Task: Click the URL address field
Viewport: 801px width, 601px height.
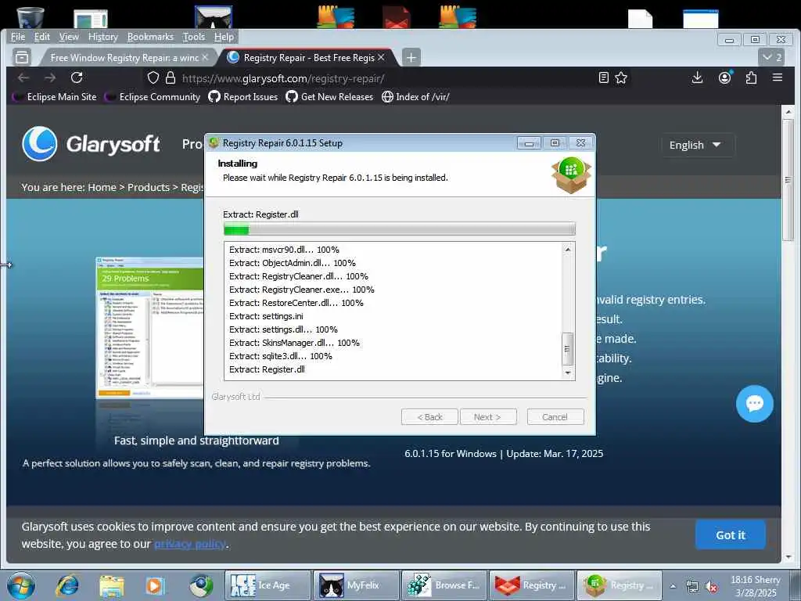Action: click(x=388, y=78)
